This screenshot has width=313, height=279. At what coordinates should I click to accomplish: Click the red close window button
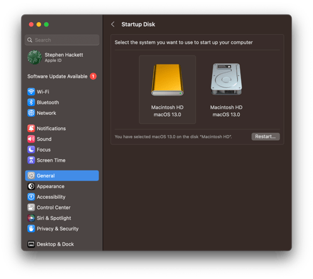click(x=31, y=25)
